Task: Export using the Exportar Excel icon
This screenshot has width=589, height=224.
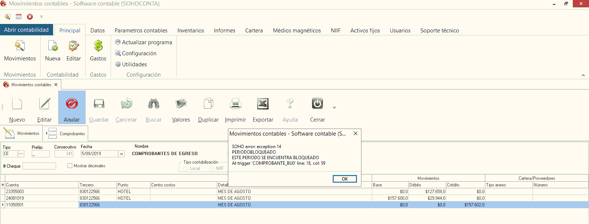Action: point(263,104)
